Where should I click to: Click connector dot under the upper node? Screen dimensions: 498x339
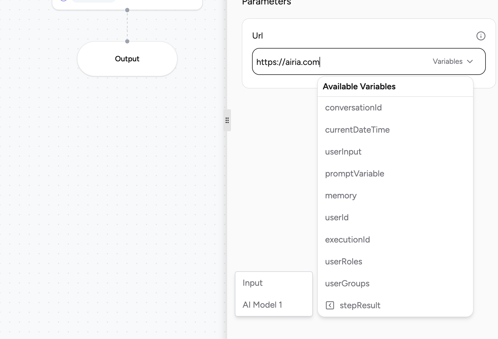pyautogui.click(x=127, y=10)
